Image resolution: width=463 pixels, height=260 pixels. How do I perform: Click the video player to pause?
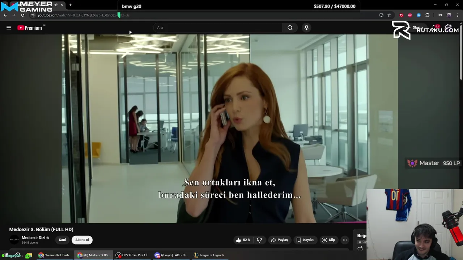pyautogui.click(x=230, y=129)
